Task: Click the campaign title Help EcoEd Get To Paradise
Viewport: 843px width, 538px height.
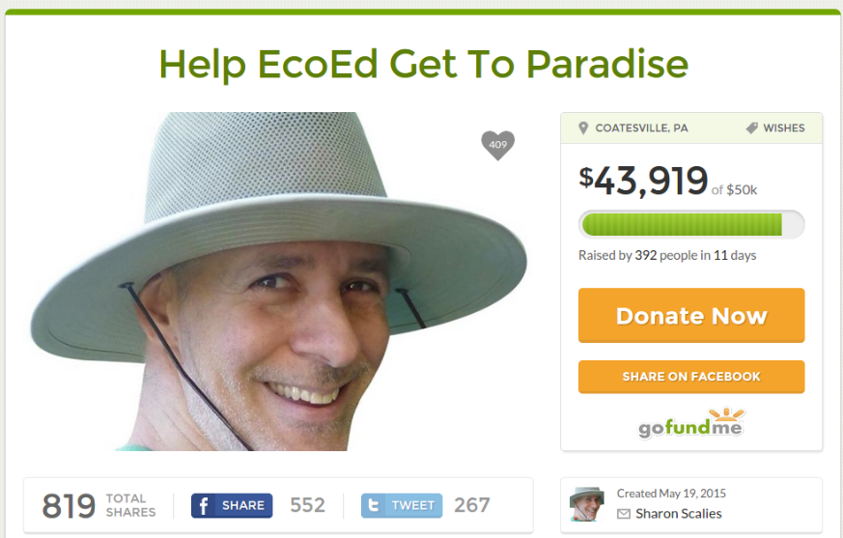Action: (424, 65)
